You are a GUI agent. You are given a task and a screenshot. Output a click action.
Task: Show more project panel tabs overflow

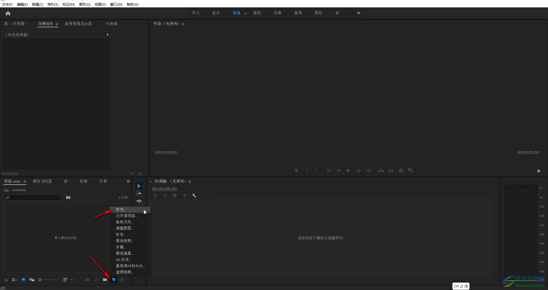(128, 181)
